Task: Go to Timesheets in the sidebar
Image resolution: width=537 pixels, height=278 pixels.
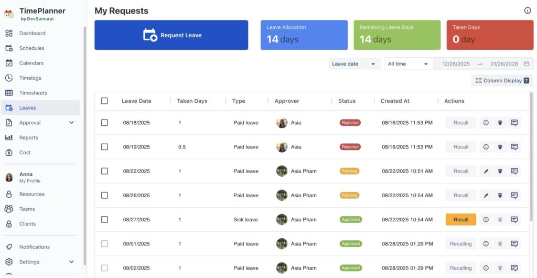Action: coord(33,93)
